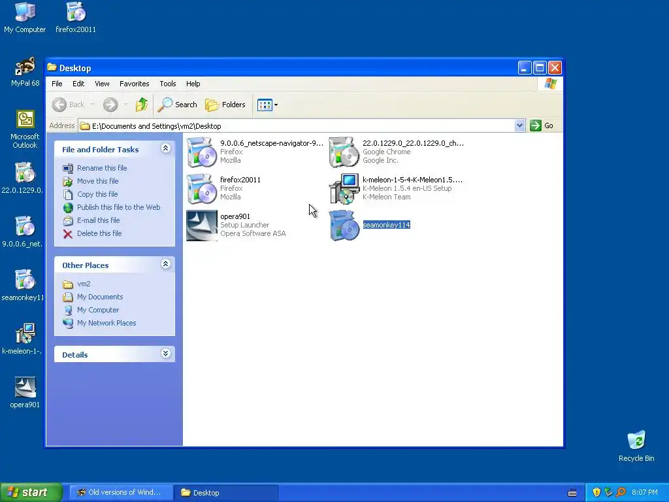669x502 pixels.
Task: Open the Edit menu
Action: pyautogui.click(x=78, y=84)
